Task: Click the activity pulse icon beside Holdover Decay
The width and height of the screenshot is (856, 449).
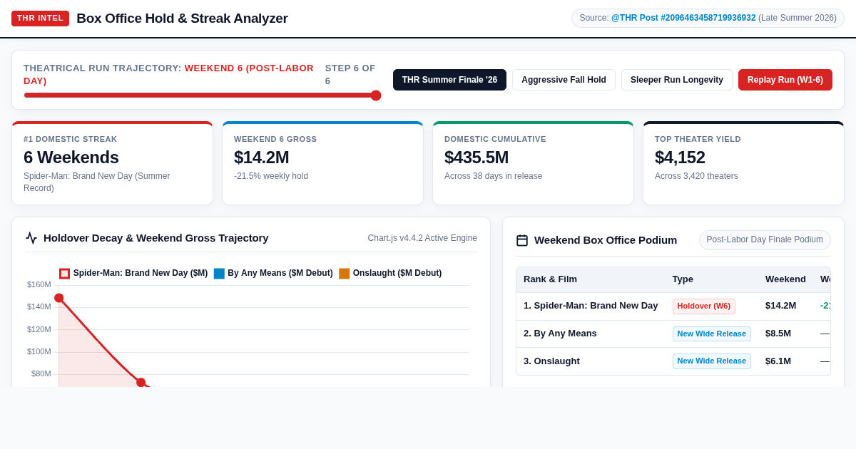Action: click(31, 238)
